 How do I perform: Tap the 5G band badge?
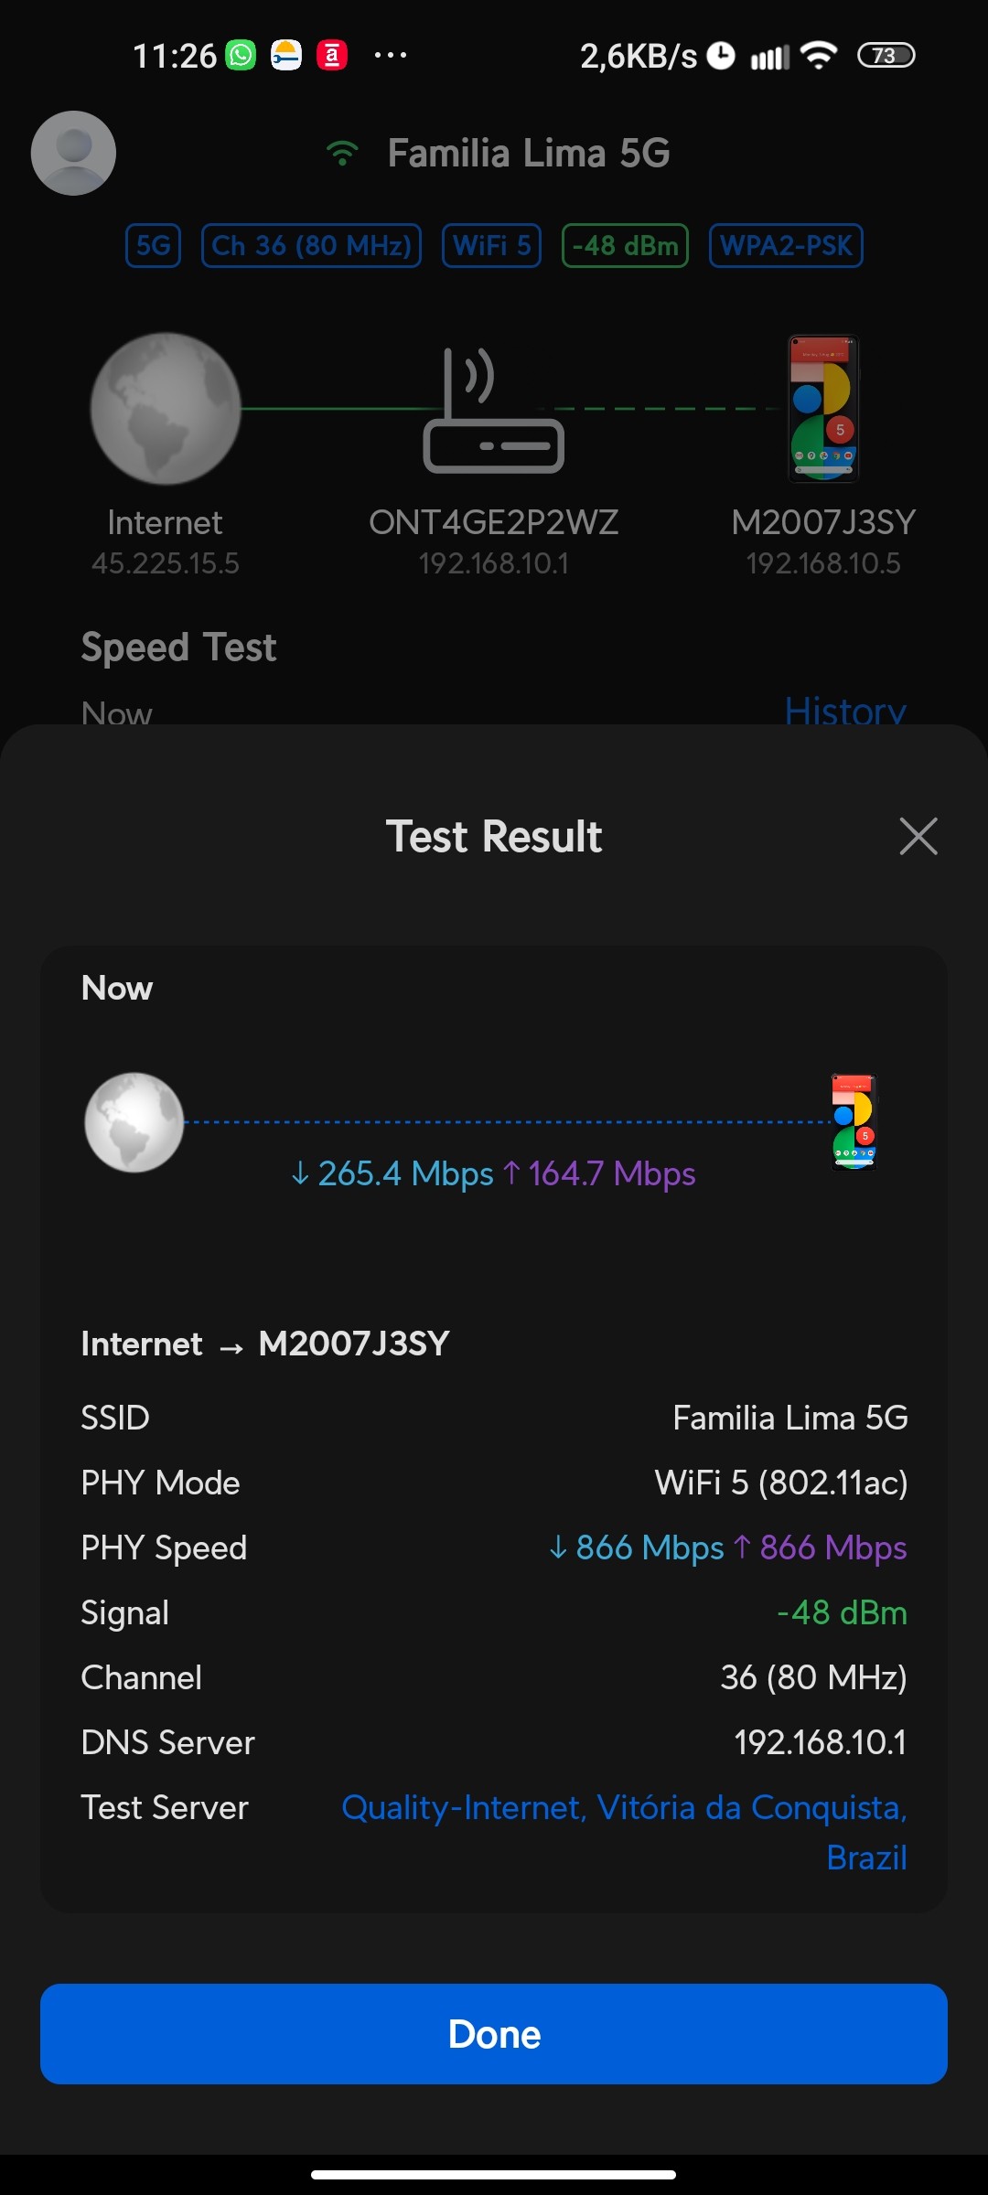153,245
